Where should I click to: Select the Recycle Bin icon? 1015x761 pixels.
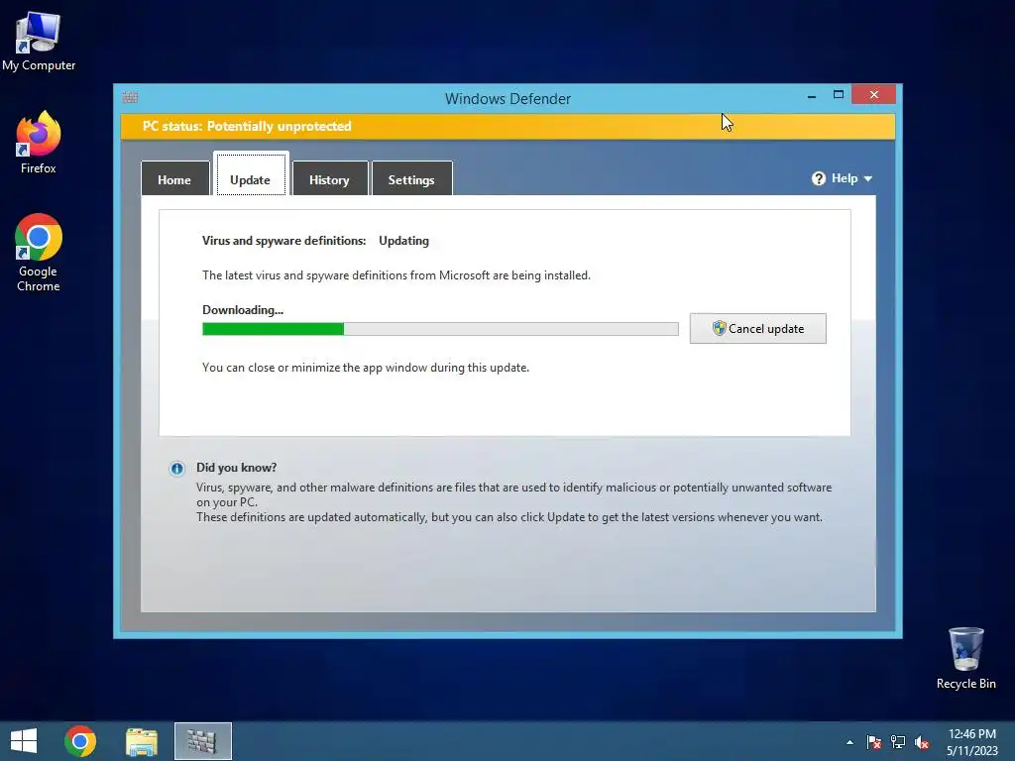965,658
